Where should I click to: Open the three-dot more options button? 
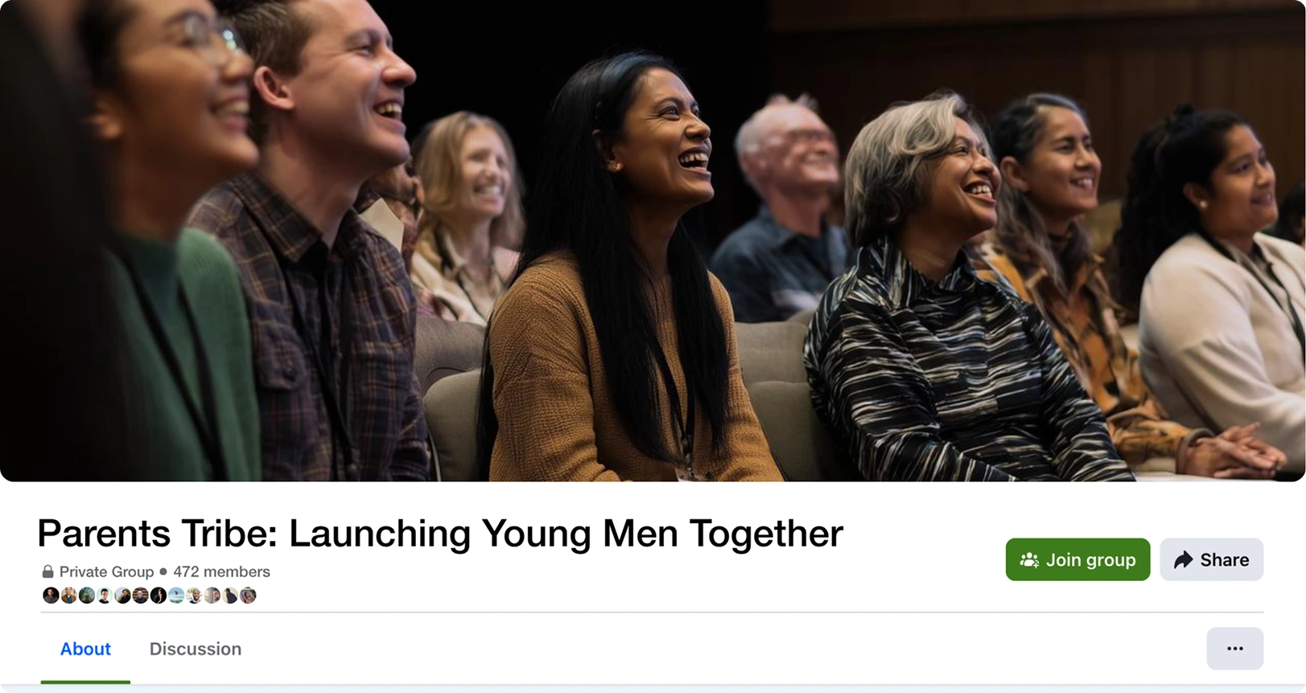tap(1235, 649)
